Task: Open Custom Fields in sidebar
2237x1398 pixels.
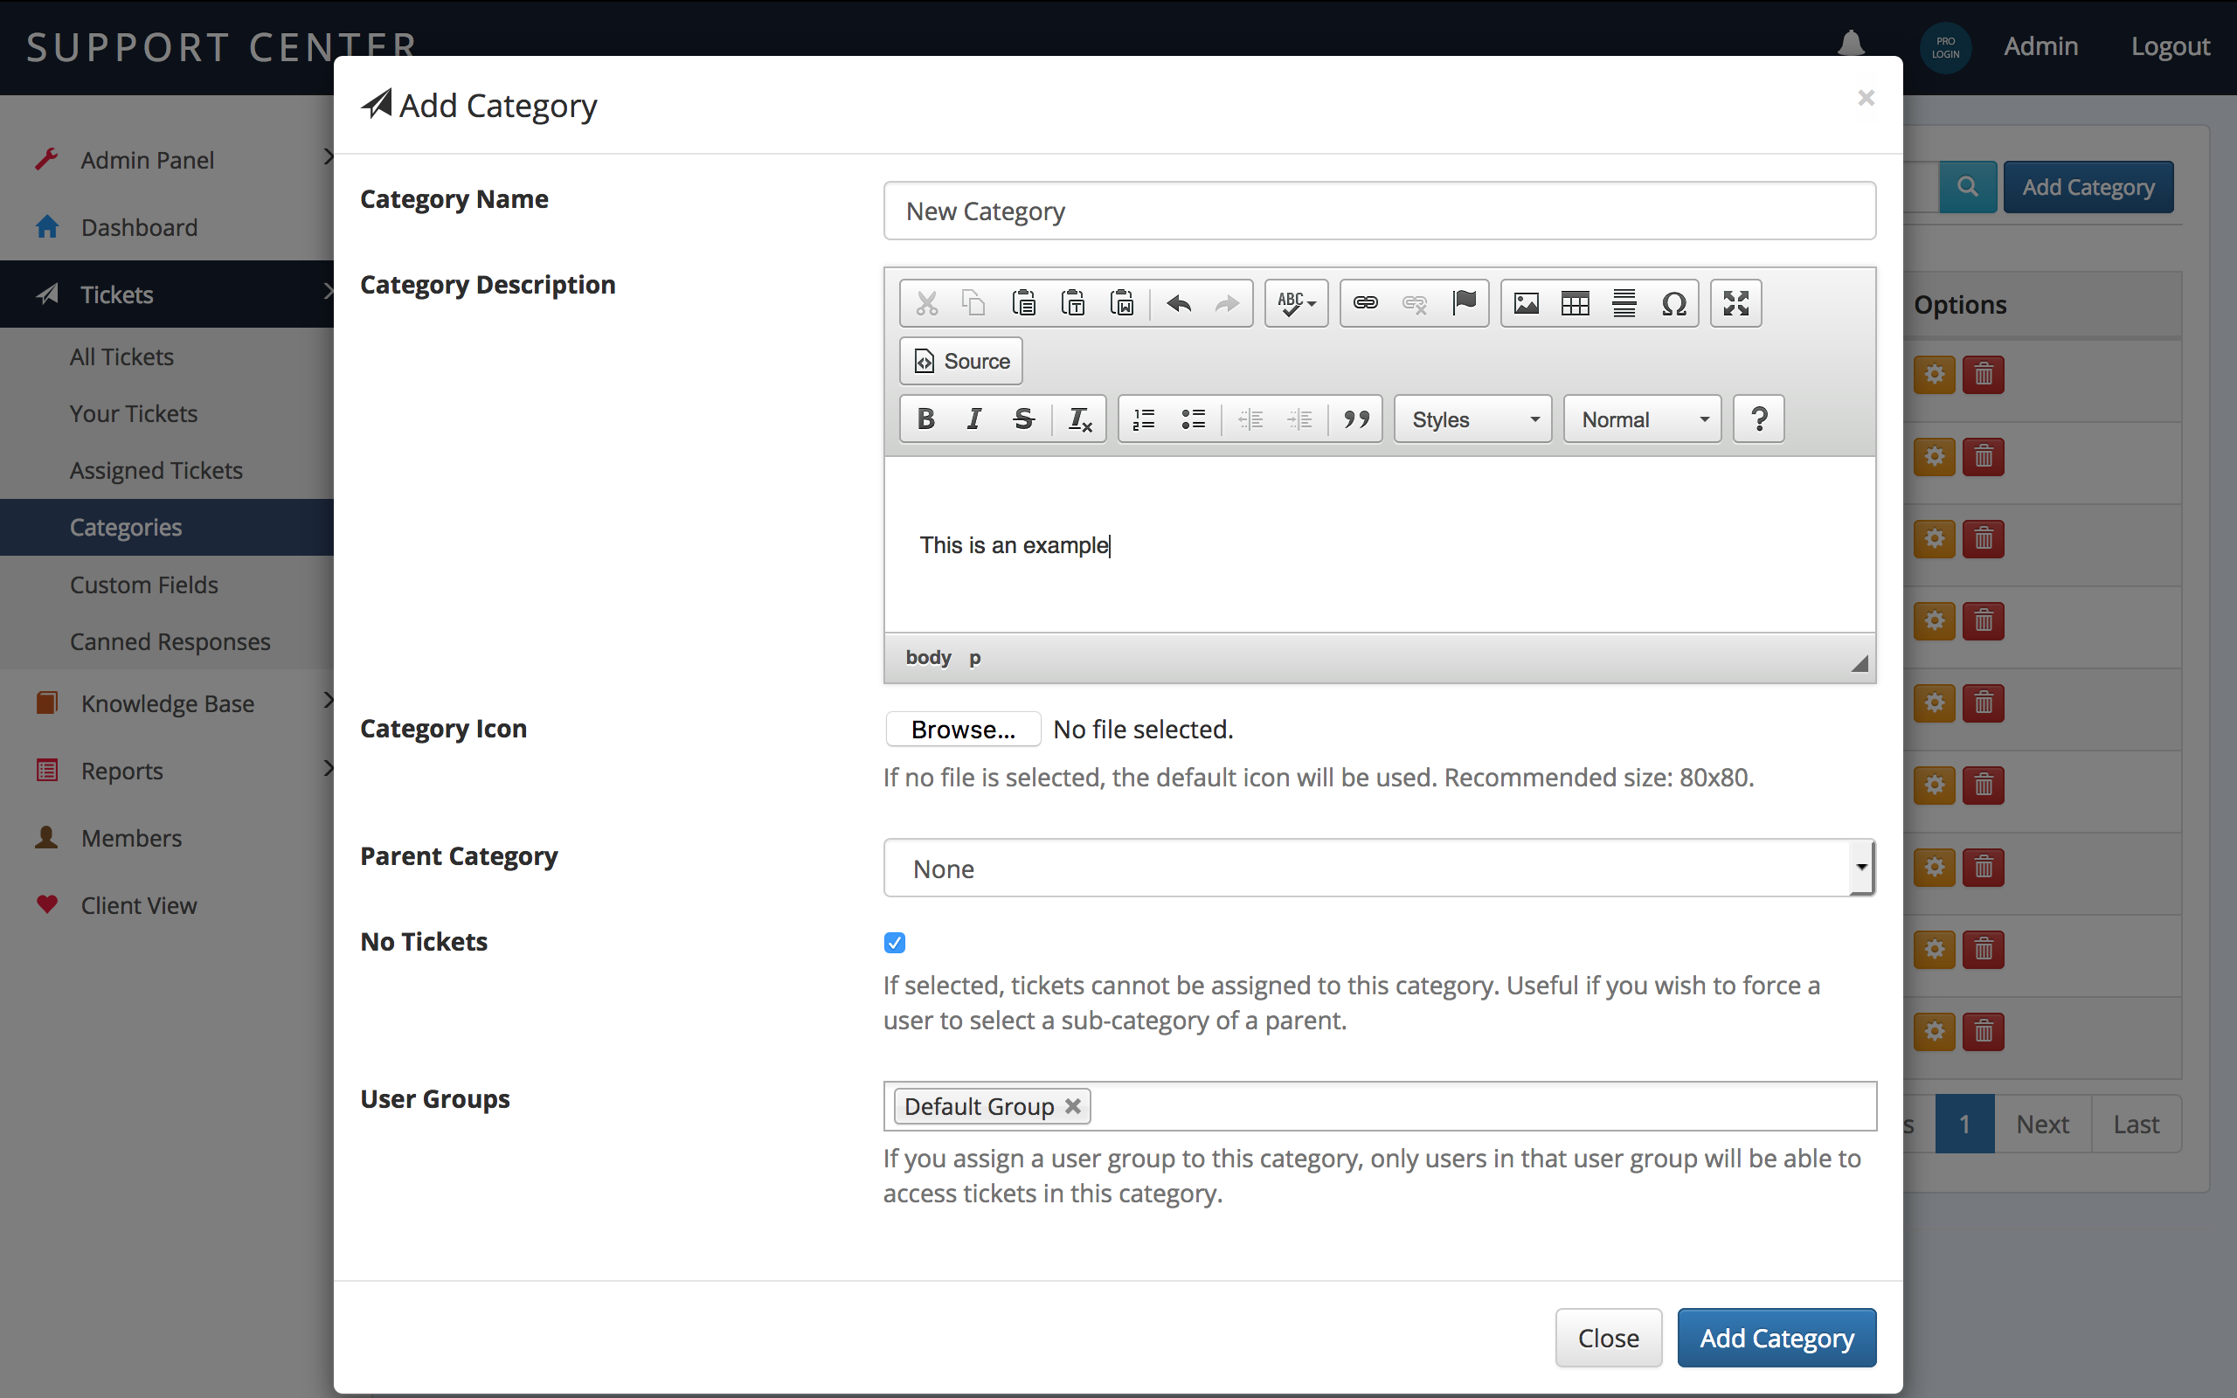Action: click(x=143, y=585)
